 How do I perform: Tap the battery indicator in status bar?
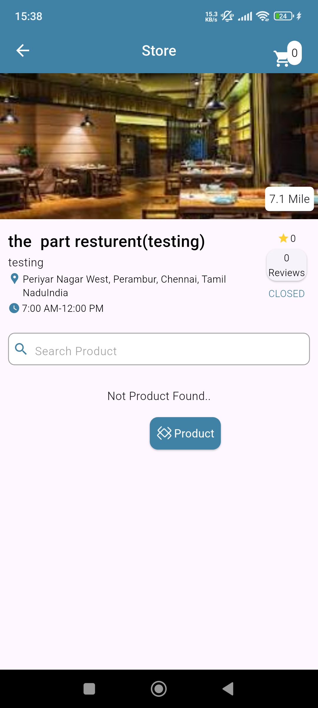pos(284,16)
